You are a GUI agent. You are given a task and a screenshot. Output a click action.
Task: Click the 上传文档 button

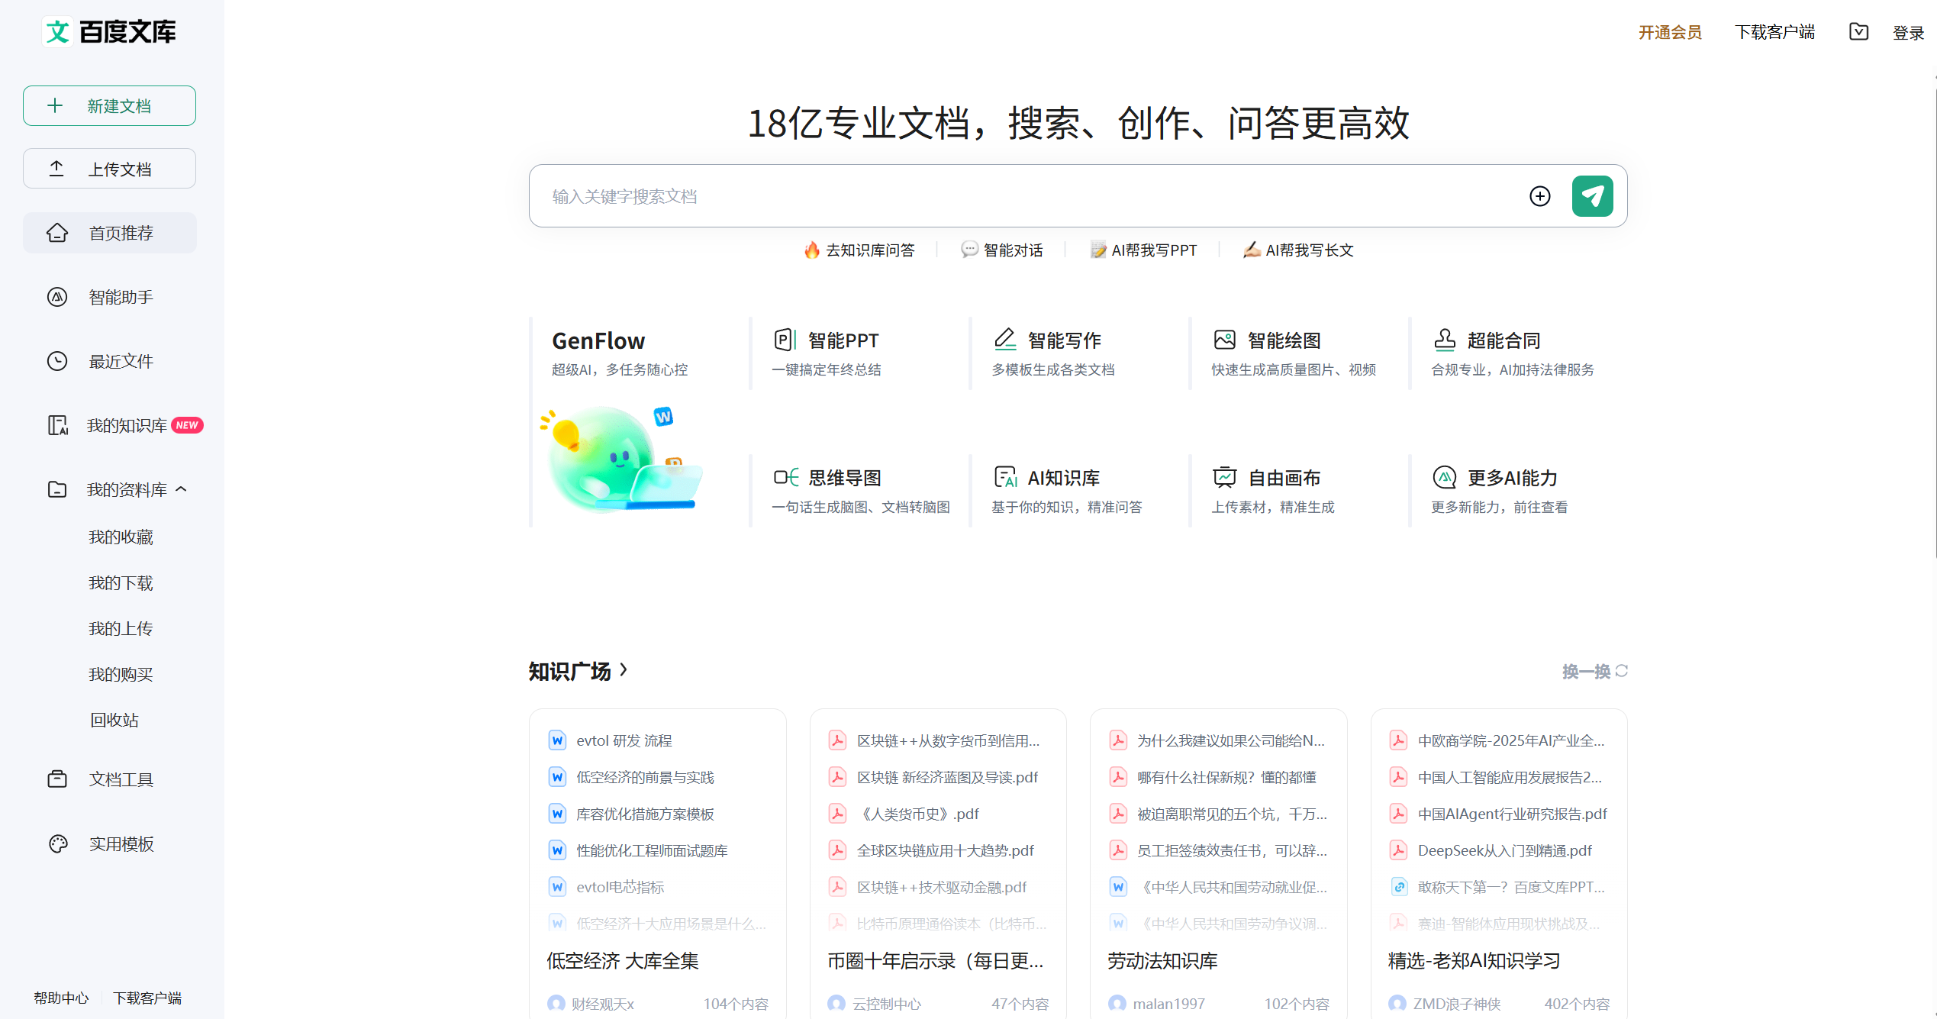pyautogui.click(x=109, y=168)
